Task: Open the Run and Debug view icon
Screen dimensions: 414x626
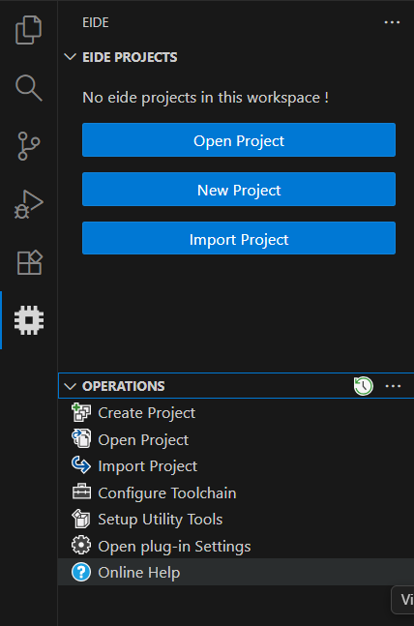Action: tap(28, 204)
